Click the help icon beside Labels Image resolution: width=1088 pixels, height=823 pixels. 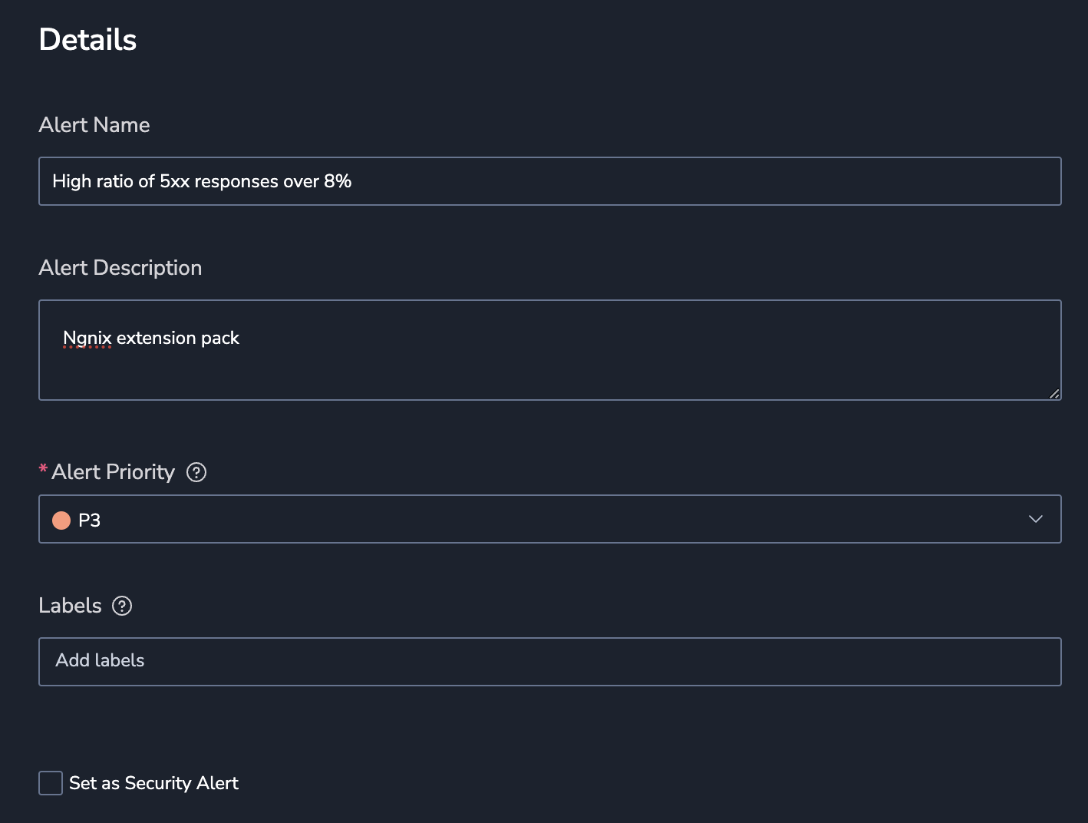pos(122,606)
